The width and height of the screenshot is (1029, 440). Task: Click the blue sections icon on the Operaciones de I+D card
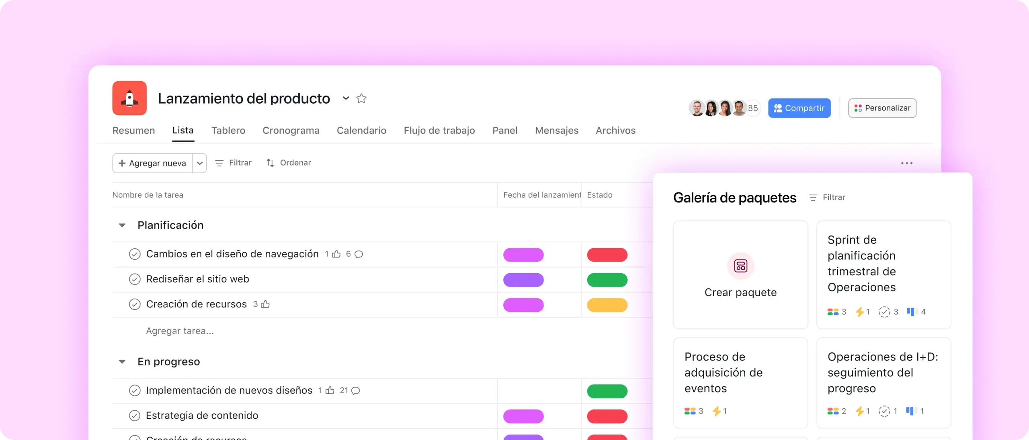click(x=911, y=411)
